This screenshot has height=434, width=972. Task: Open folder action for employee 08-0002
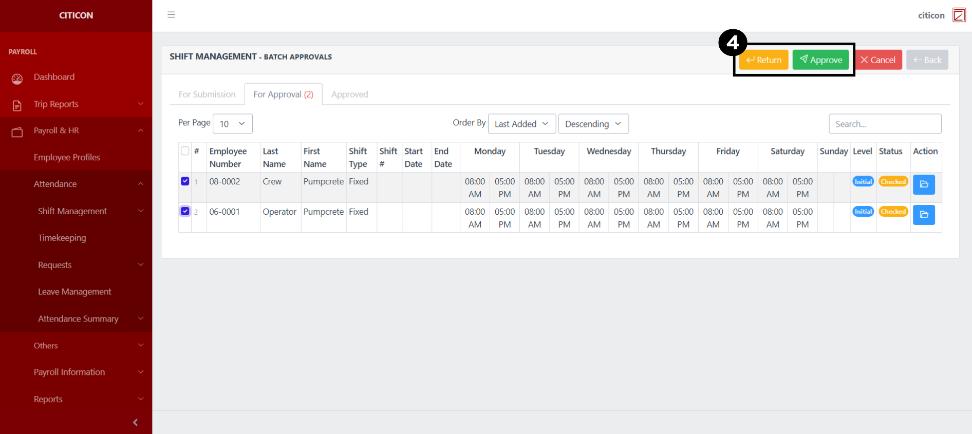[x=923, y=184]
